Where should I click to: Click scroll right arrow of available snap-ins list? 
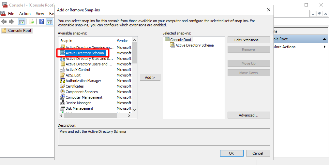[x=129, y=116]
